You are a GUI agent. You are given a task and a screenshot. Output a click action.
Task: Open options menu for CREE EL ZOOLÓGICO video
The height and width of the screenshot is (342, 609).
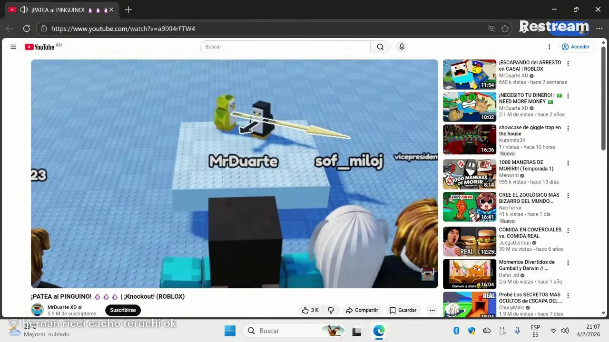568,196
